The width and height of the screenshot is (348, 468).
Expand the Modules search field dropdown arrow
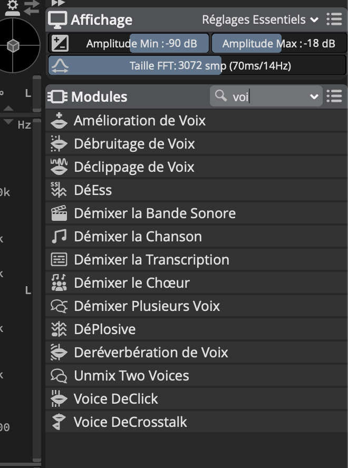tap(314, 96)
